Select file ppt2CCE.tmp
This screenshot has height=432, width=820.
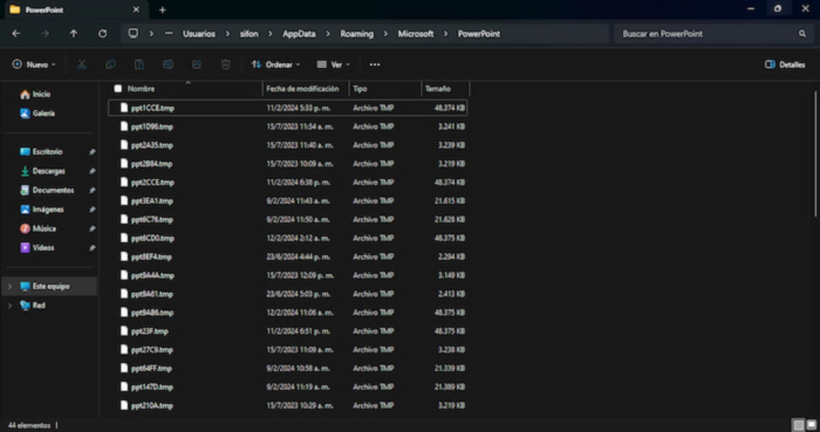pyautogui.click(x=288, y=182)
